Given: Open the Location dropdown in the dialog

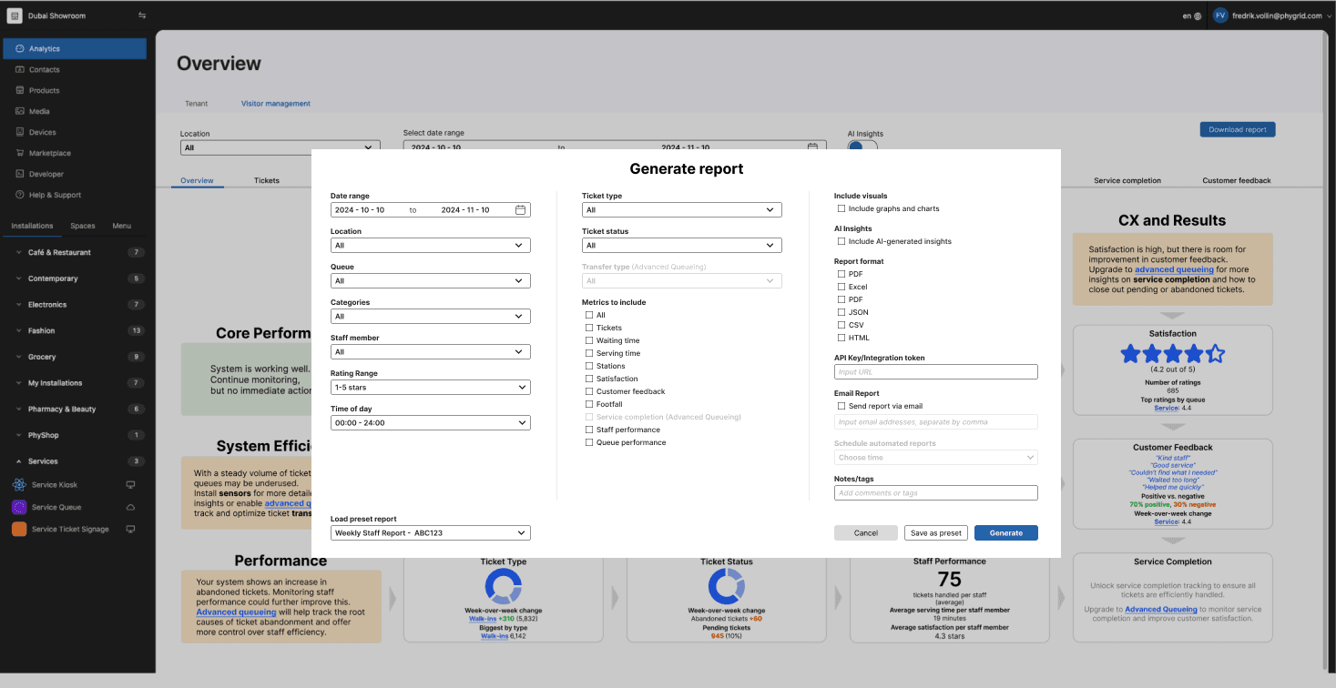Looking at the screenshot, I should (430, 245).
